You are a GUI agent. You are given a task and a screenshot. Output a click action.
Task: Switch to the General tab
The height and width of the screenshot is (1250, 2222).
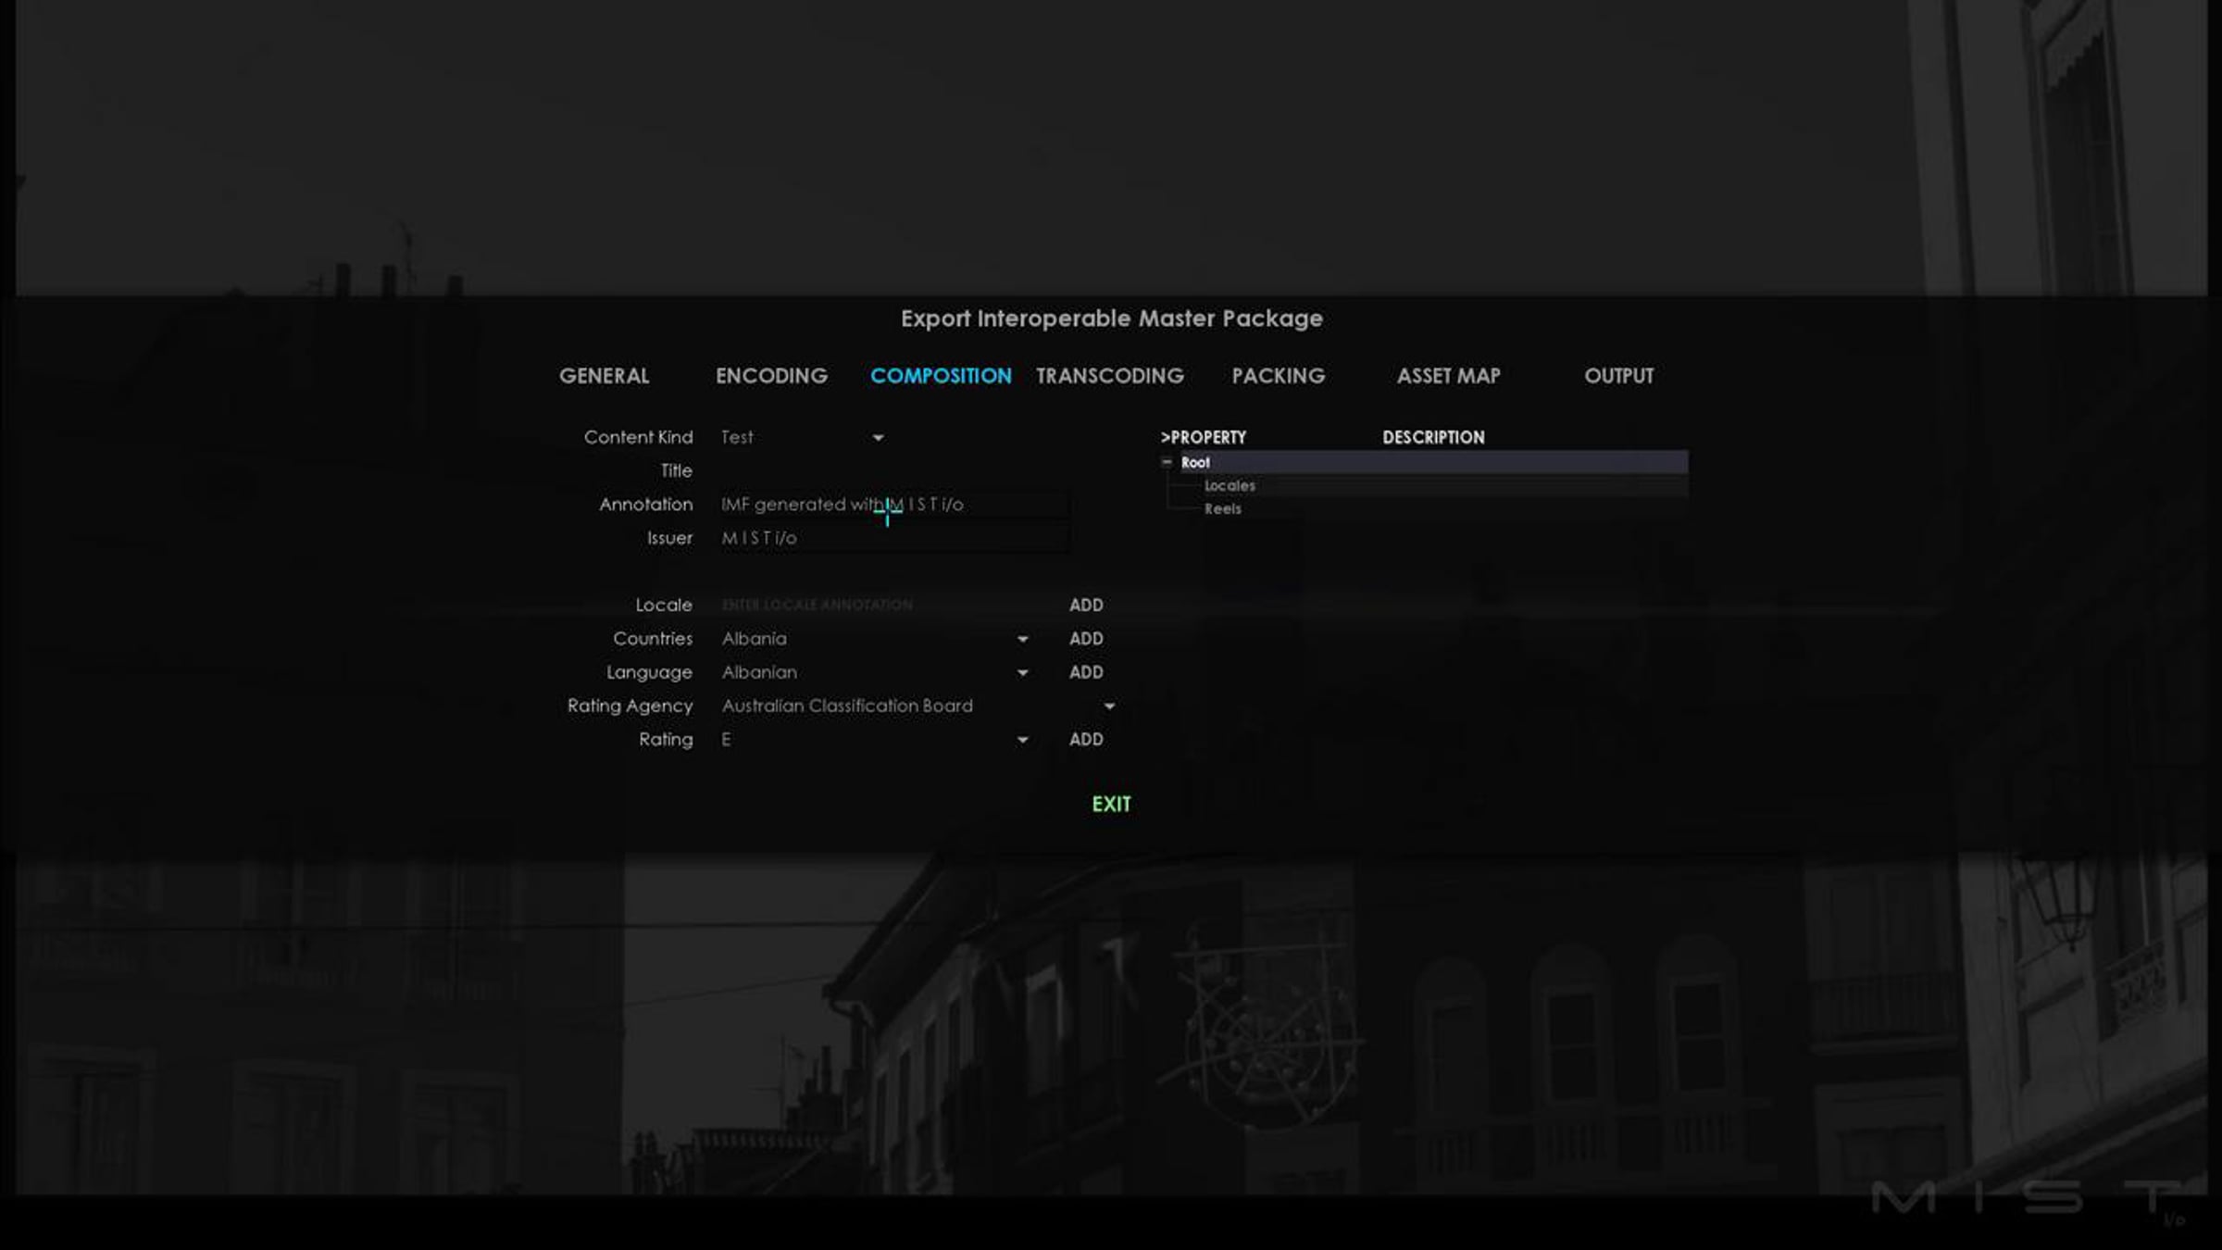pos(604,376)
